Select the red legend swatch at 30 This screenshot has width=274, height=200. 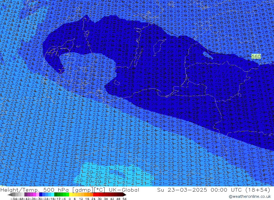click(x=101, y=195)
